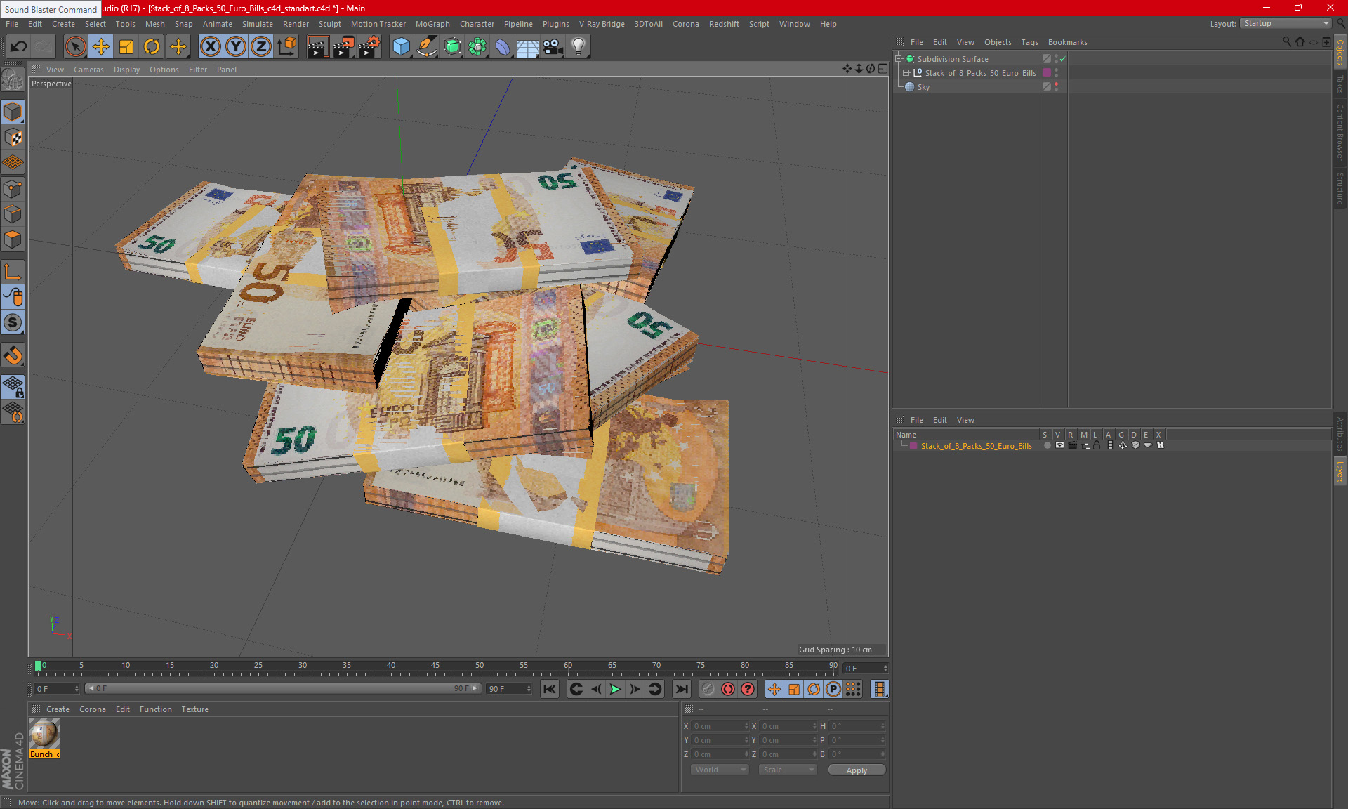Screen dimensions: 1348x809
Task: Toggle Subdivision Surface enable checkmark
Action: click(1063, 59)
